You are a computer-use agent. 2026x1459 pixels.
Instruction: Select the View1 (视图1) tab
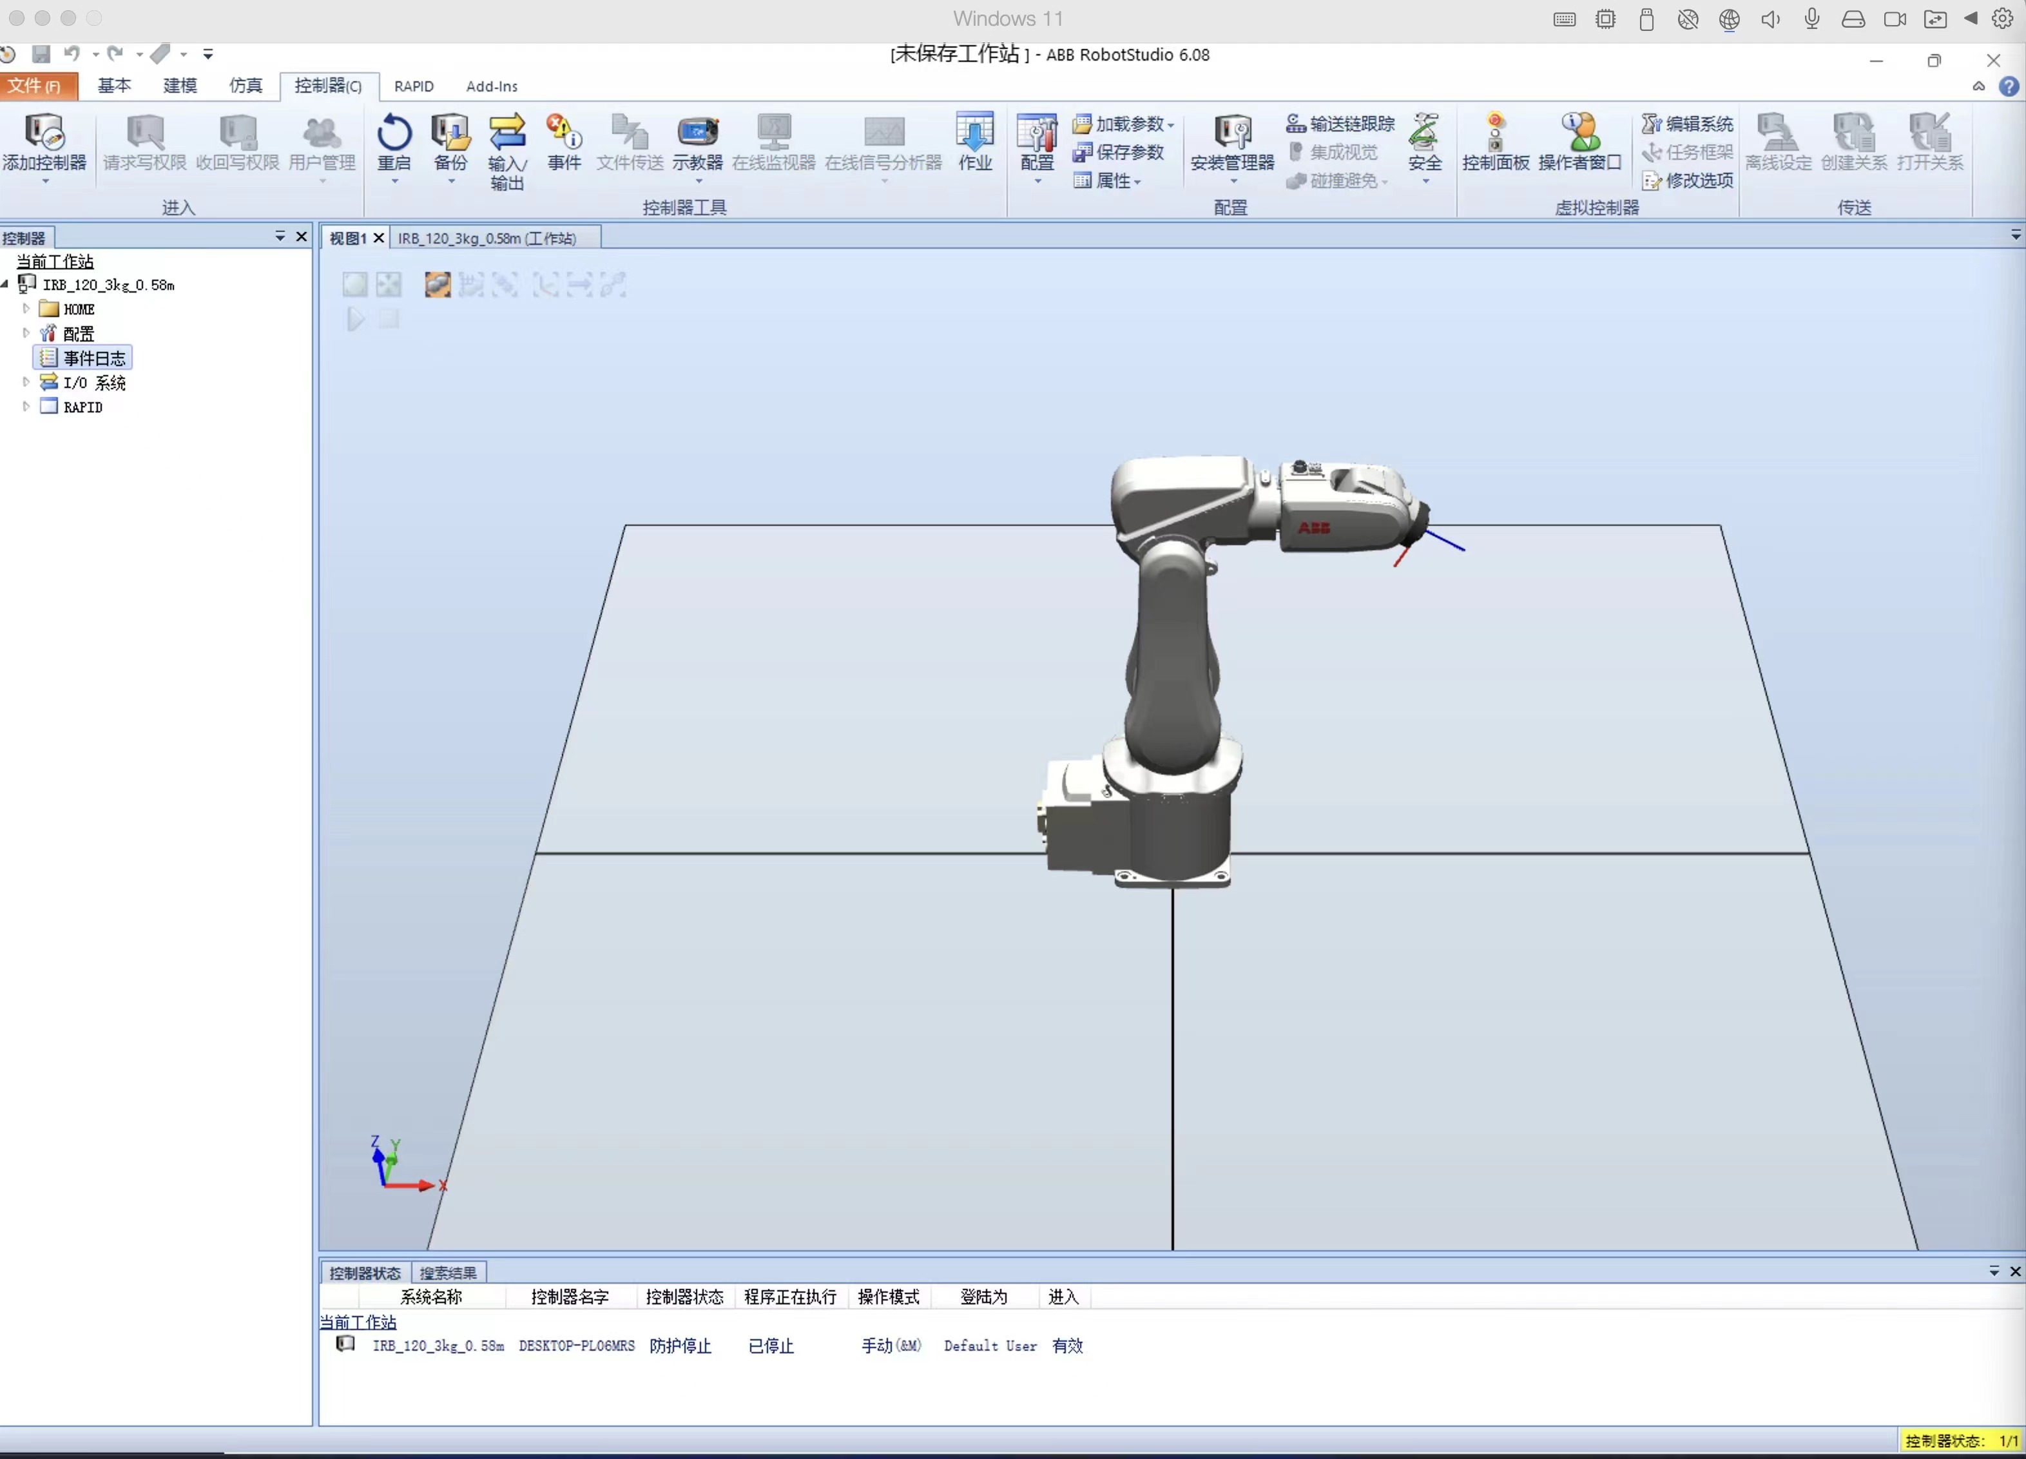347,238
